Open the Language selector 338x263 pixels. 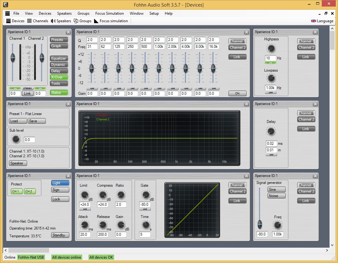(x=322, y=21)
